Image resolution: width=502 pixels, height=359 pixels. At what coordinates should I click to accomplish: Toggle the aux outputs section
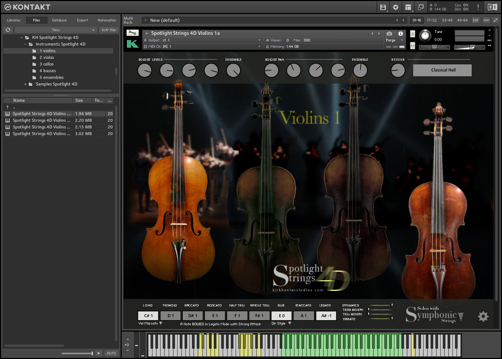486,20
